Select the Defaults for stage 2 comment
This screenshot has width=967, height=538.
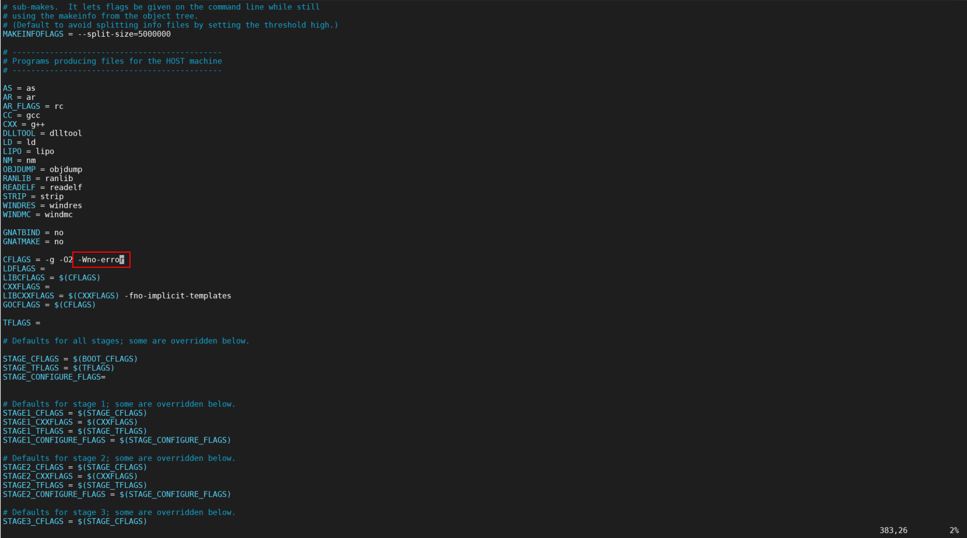pyautogui.click(x=119, y=458)
